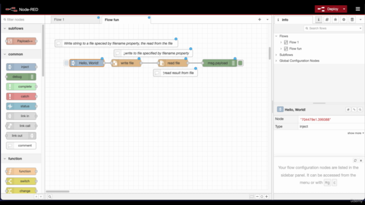Select the link call node in palette
This screenshot has width=365, height=205.
[21, 126]
